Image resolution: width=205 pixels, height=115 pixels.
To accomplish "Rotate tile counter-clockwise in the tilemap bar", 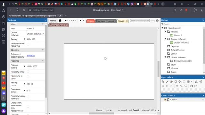I will point(163,86).
